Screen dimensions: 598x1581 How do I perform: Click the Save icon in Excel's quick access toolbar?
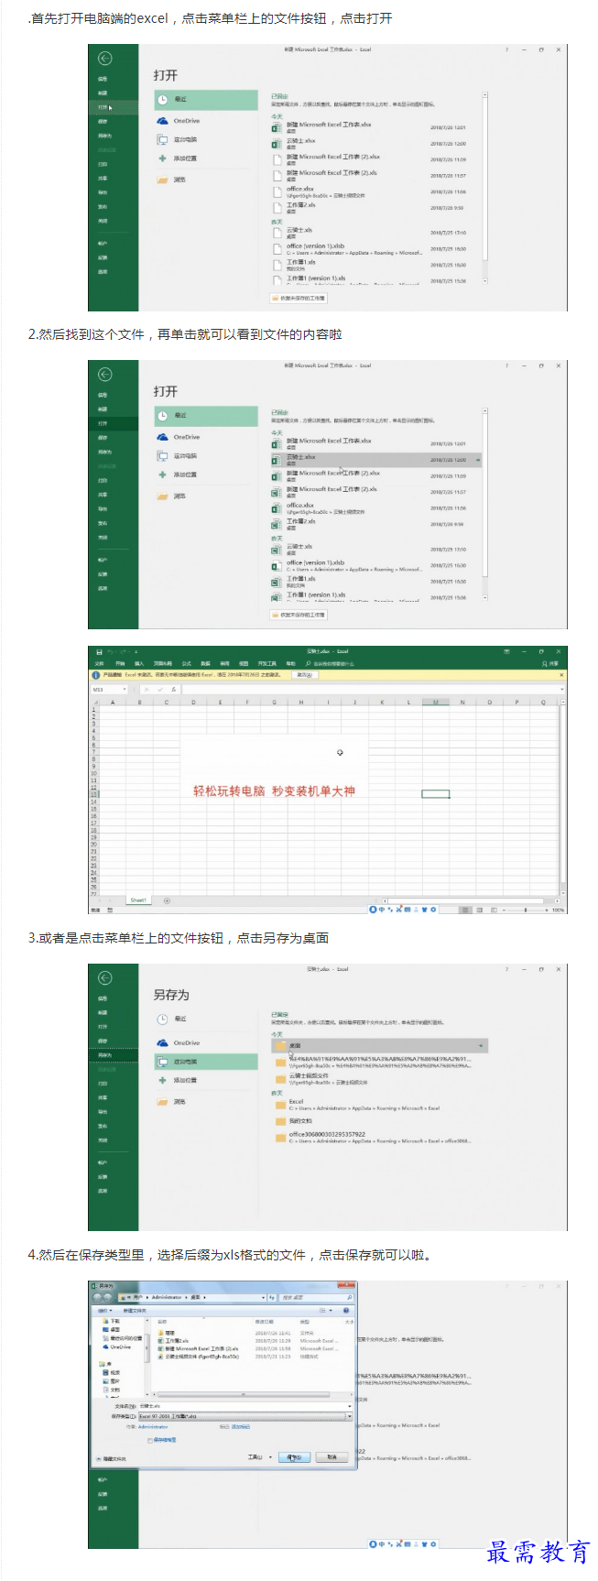coord(97,652)
